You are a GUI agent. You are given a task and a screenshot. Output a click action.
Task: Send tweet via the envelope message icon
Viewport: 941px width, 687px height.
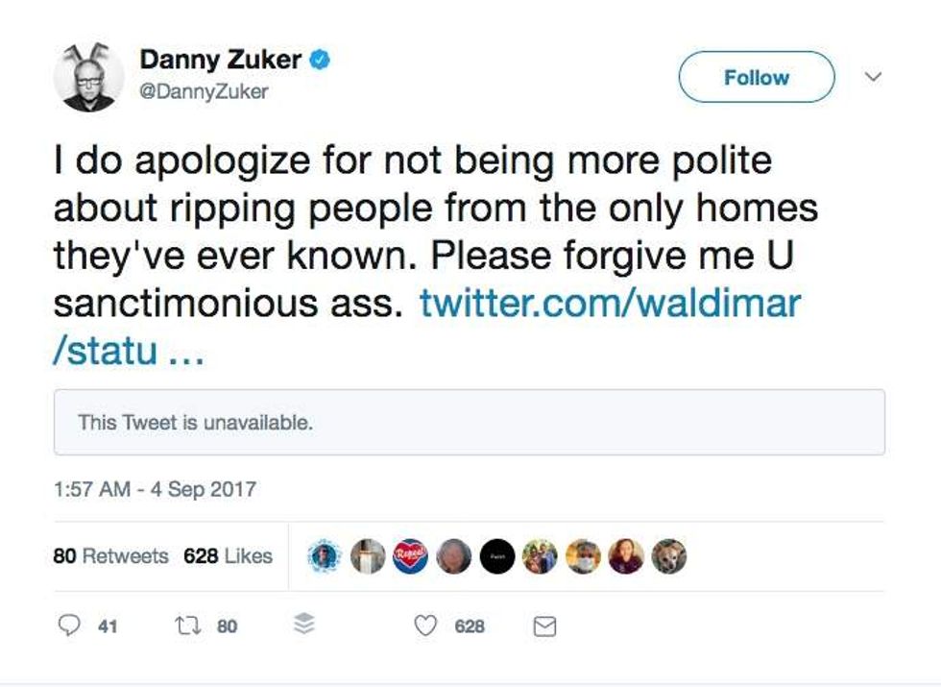point(544,626)
